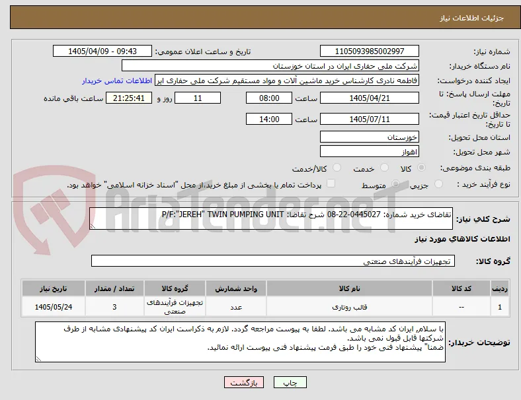Click the کد کالا column header
Image resolution: width=521 pixels, height=400 pixels.
[x=461, y=288]
